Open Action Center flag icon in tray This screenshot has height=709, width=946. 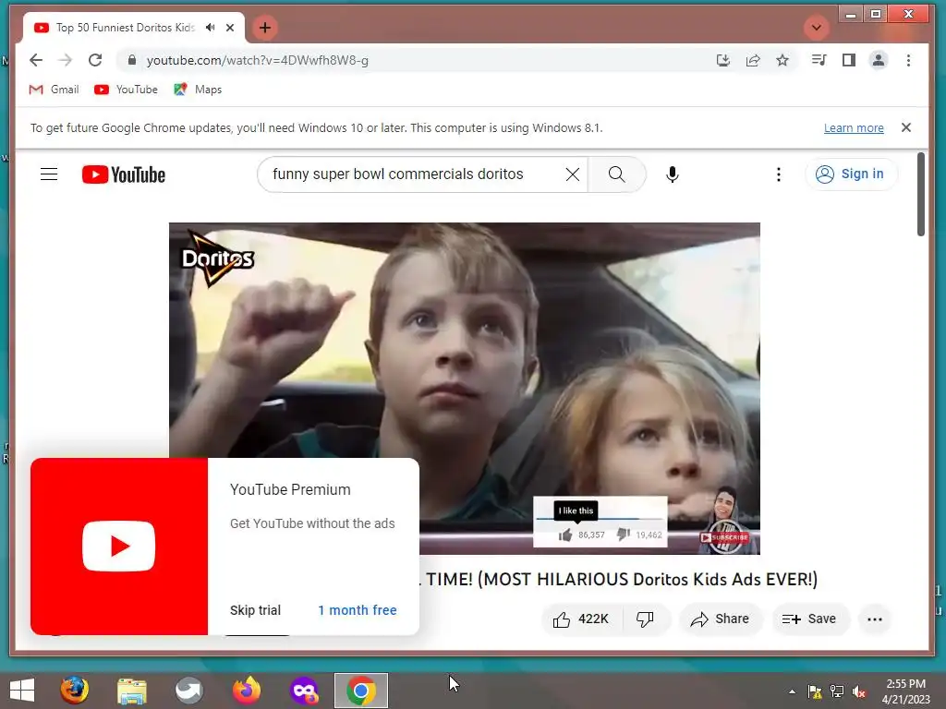[815, 691]
